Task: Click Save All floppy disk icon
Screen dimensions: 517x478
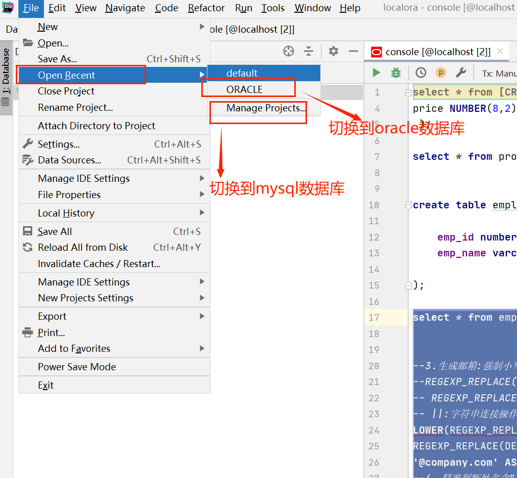Action: click(28, 231)
